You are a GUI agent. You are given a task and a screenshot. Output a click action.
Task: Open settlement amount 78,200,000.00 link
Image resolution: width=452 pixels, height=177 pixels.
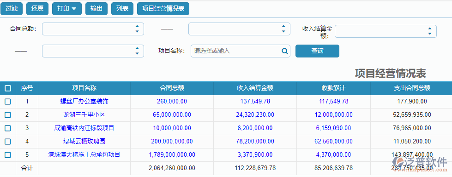click(255, 142)
